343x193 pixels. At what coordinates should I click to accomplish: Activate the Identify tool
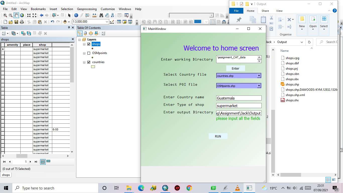(76, 15)
